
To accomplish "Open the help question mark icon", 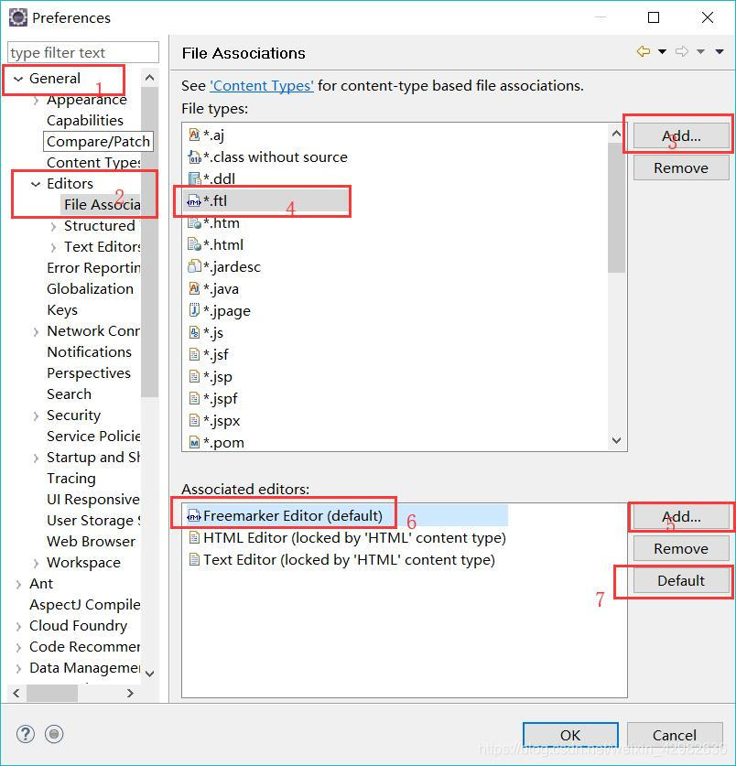I will click(26, 734).
